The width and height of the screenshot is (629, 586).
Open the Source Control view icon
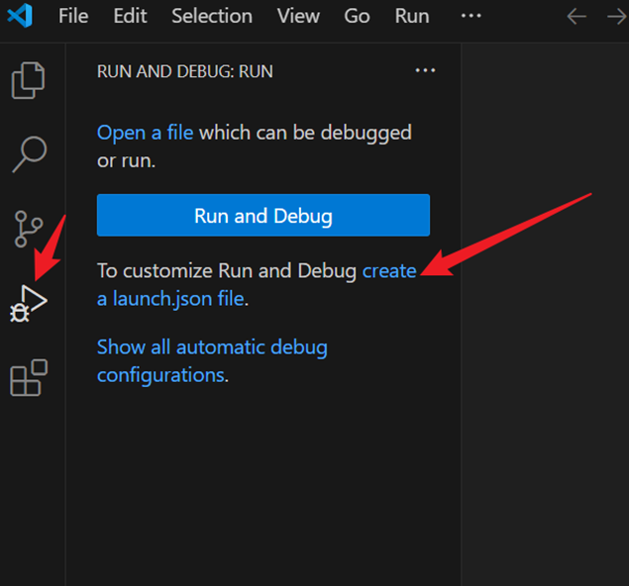coord(28,229)
